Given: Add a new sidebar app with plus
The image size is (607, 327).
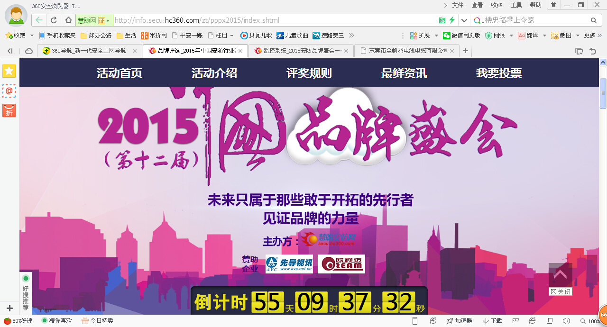Looking at the screenshot, I should pos(9,308).
